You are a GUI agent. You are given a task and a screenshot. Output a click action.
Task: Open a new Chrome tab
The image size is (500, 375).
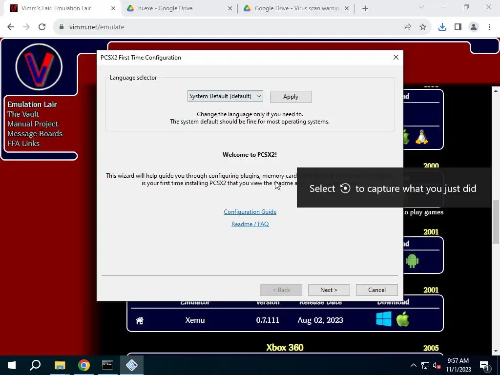[x=365, y=8]
